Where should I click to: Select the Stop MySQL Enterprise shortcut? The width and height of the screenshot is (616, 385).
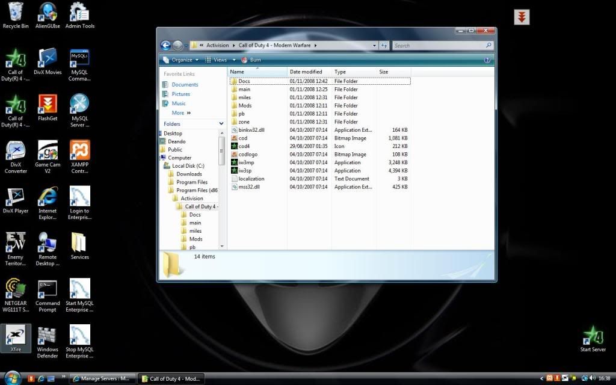coord(80,342)
